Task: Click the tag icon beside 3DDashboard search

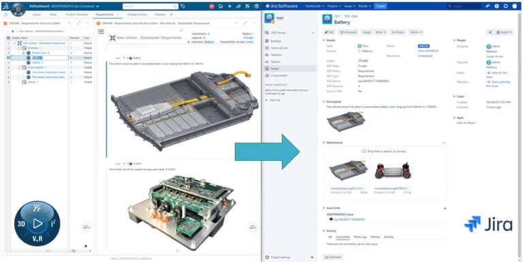Action: pyautogui.click(x=183, y=6)
